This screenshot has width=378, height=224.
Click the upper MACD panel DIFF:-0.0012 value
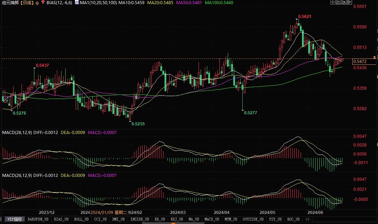pos(46,133)
